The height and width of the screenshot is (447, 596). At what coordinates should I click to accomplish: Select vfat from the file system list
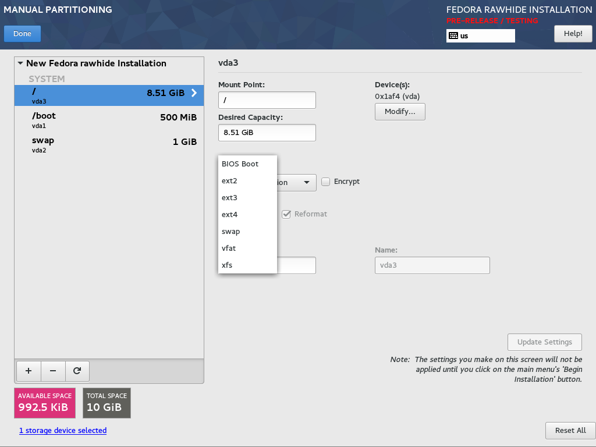247,248
